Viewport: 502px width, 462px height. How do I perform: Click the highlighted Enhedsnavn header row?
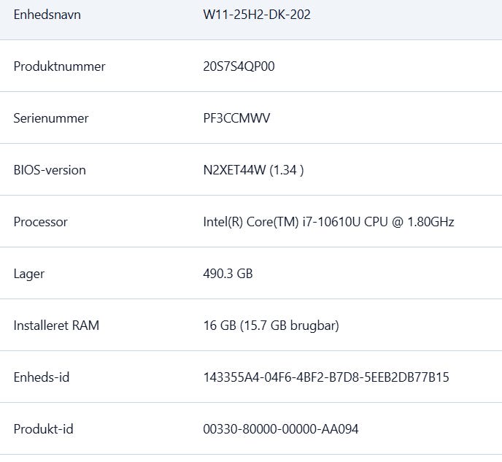251,20
